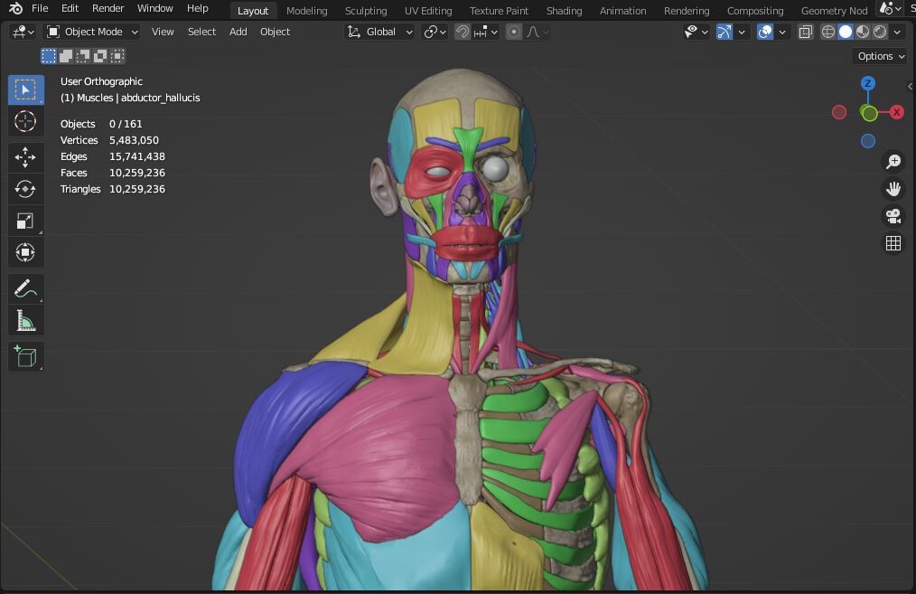Enable snapping with the magnet icon
This screenshot has height=594, width=916.
(x=461, y=32)
